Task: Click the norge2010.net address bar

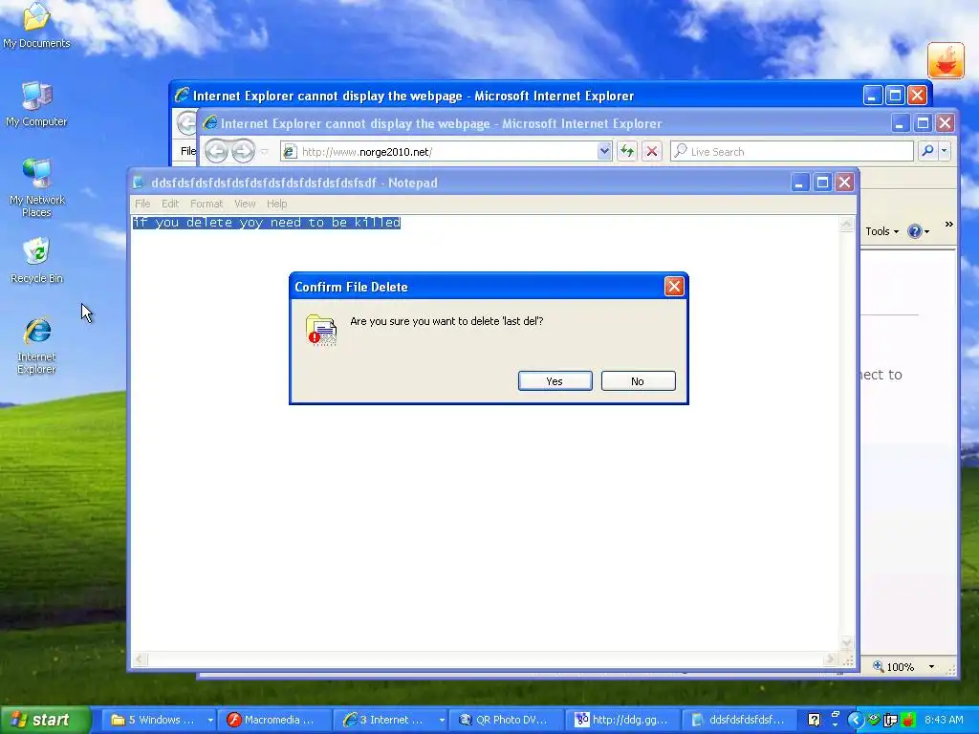Action: click(440, 152)
